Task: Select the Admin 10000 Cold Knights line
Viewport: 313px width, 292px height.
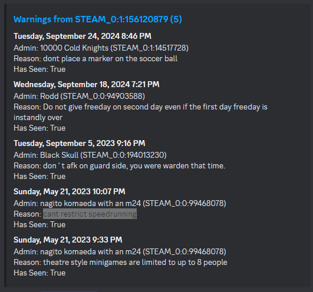Action: click(101, 48)
